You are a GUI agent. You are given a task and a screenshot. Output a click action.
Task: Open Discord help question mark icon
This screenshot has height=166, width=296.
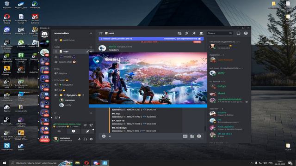(246, 33)
